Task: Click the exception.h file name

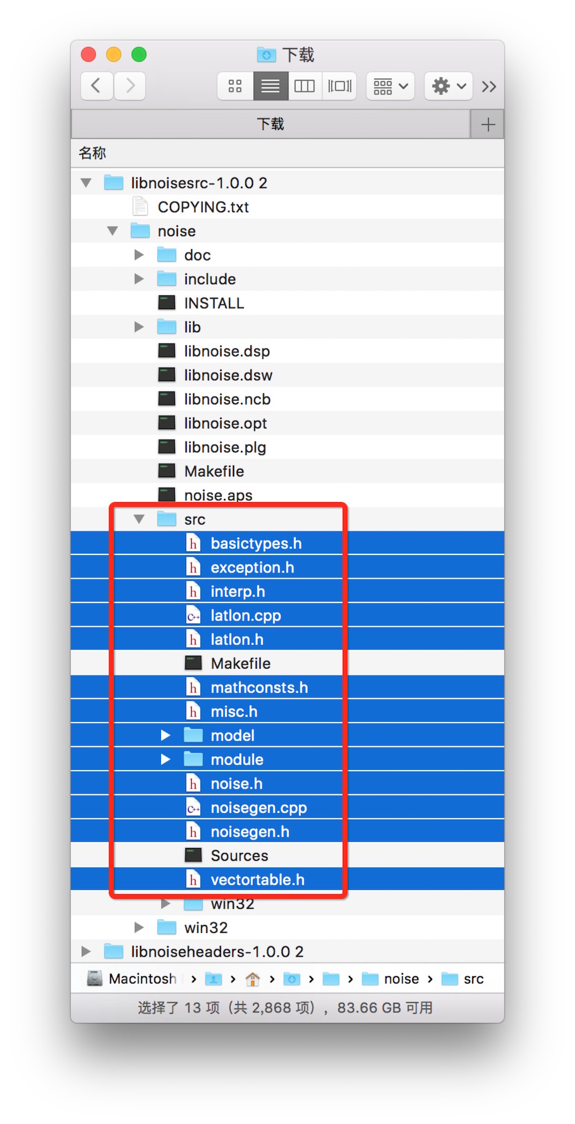Action: click(252, 568)
